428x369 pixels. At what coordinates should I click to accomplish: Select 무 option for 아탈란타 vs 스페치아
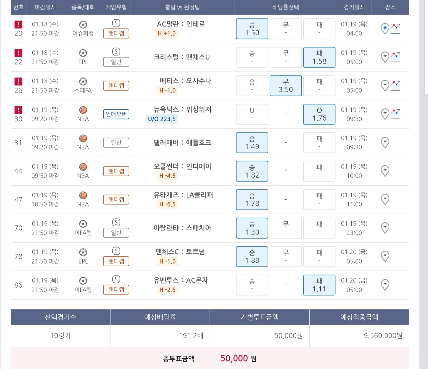(x=286, y=228)
